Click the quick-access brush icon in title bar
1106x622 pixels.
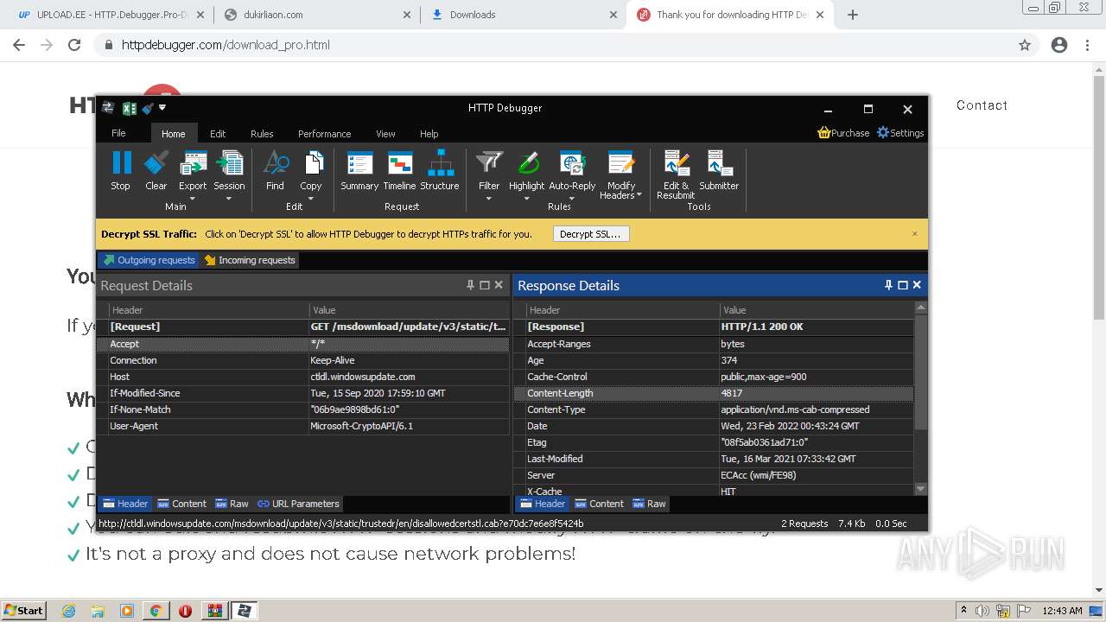148,108
